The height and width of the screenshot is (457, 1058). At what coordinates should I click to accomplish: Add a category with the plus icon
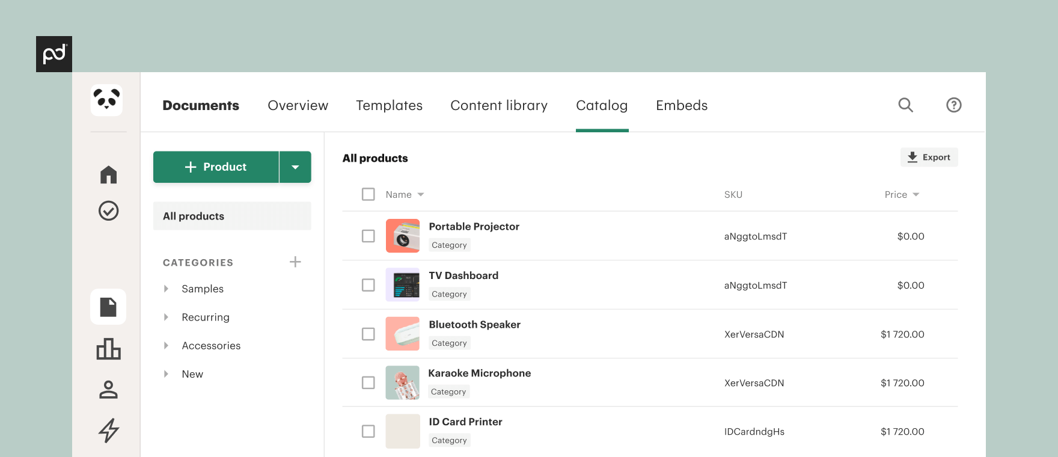tap(295, 262)
